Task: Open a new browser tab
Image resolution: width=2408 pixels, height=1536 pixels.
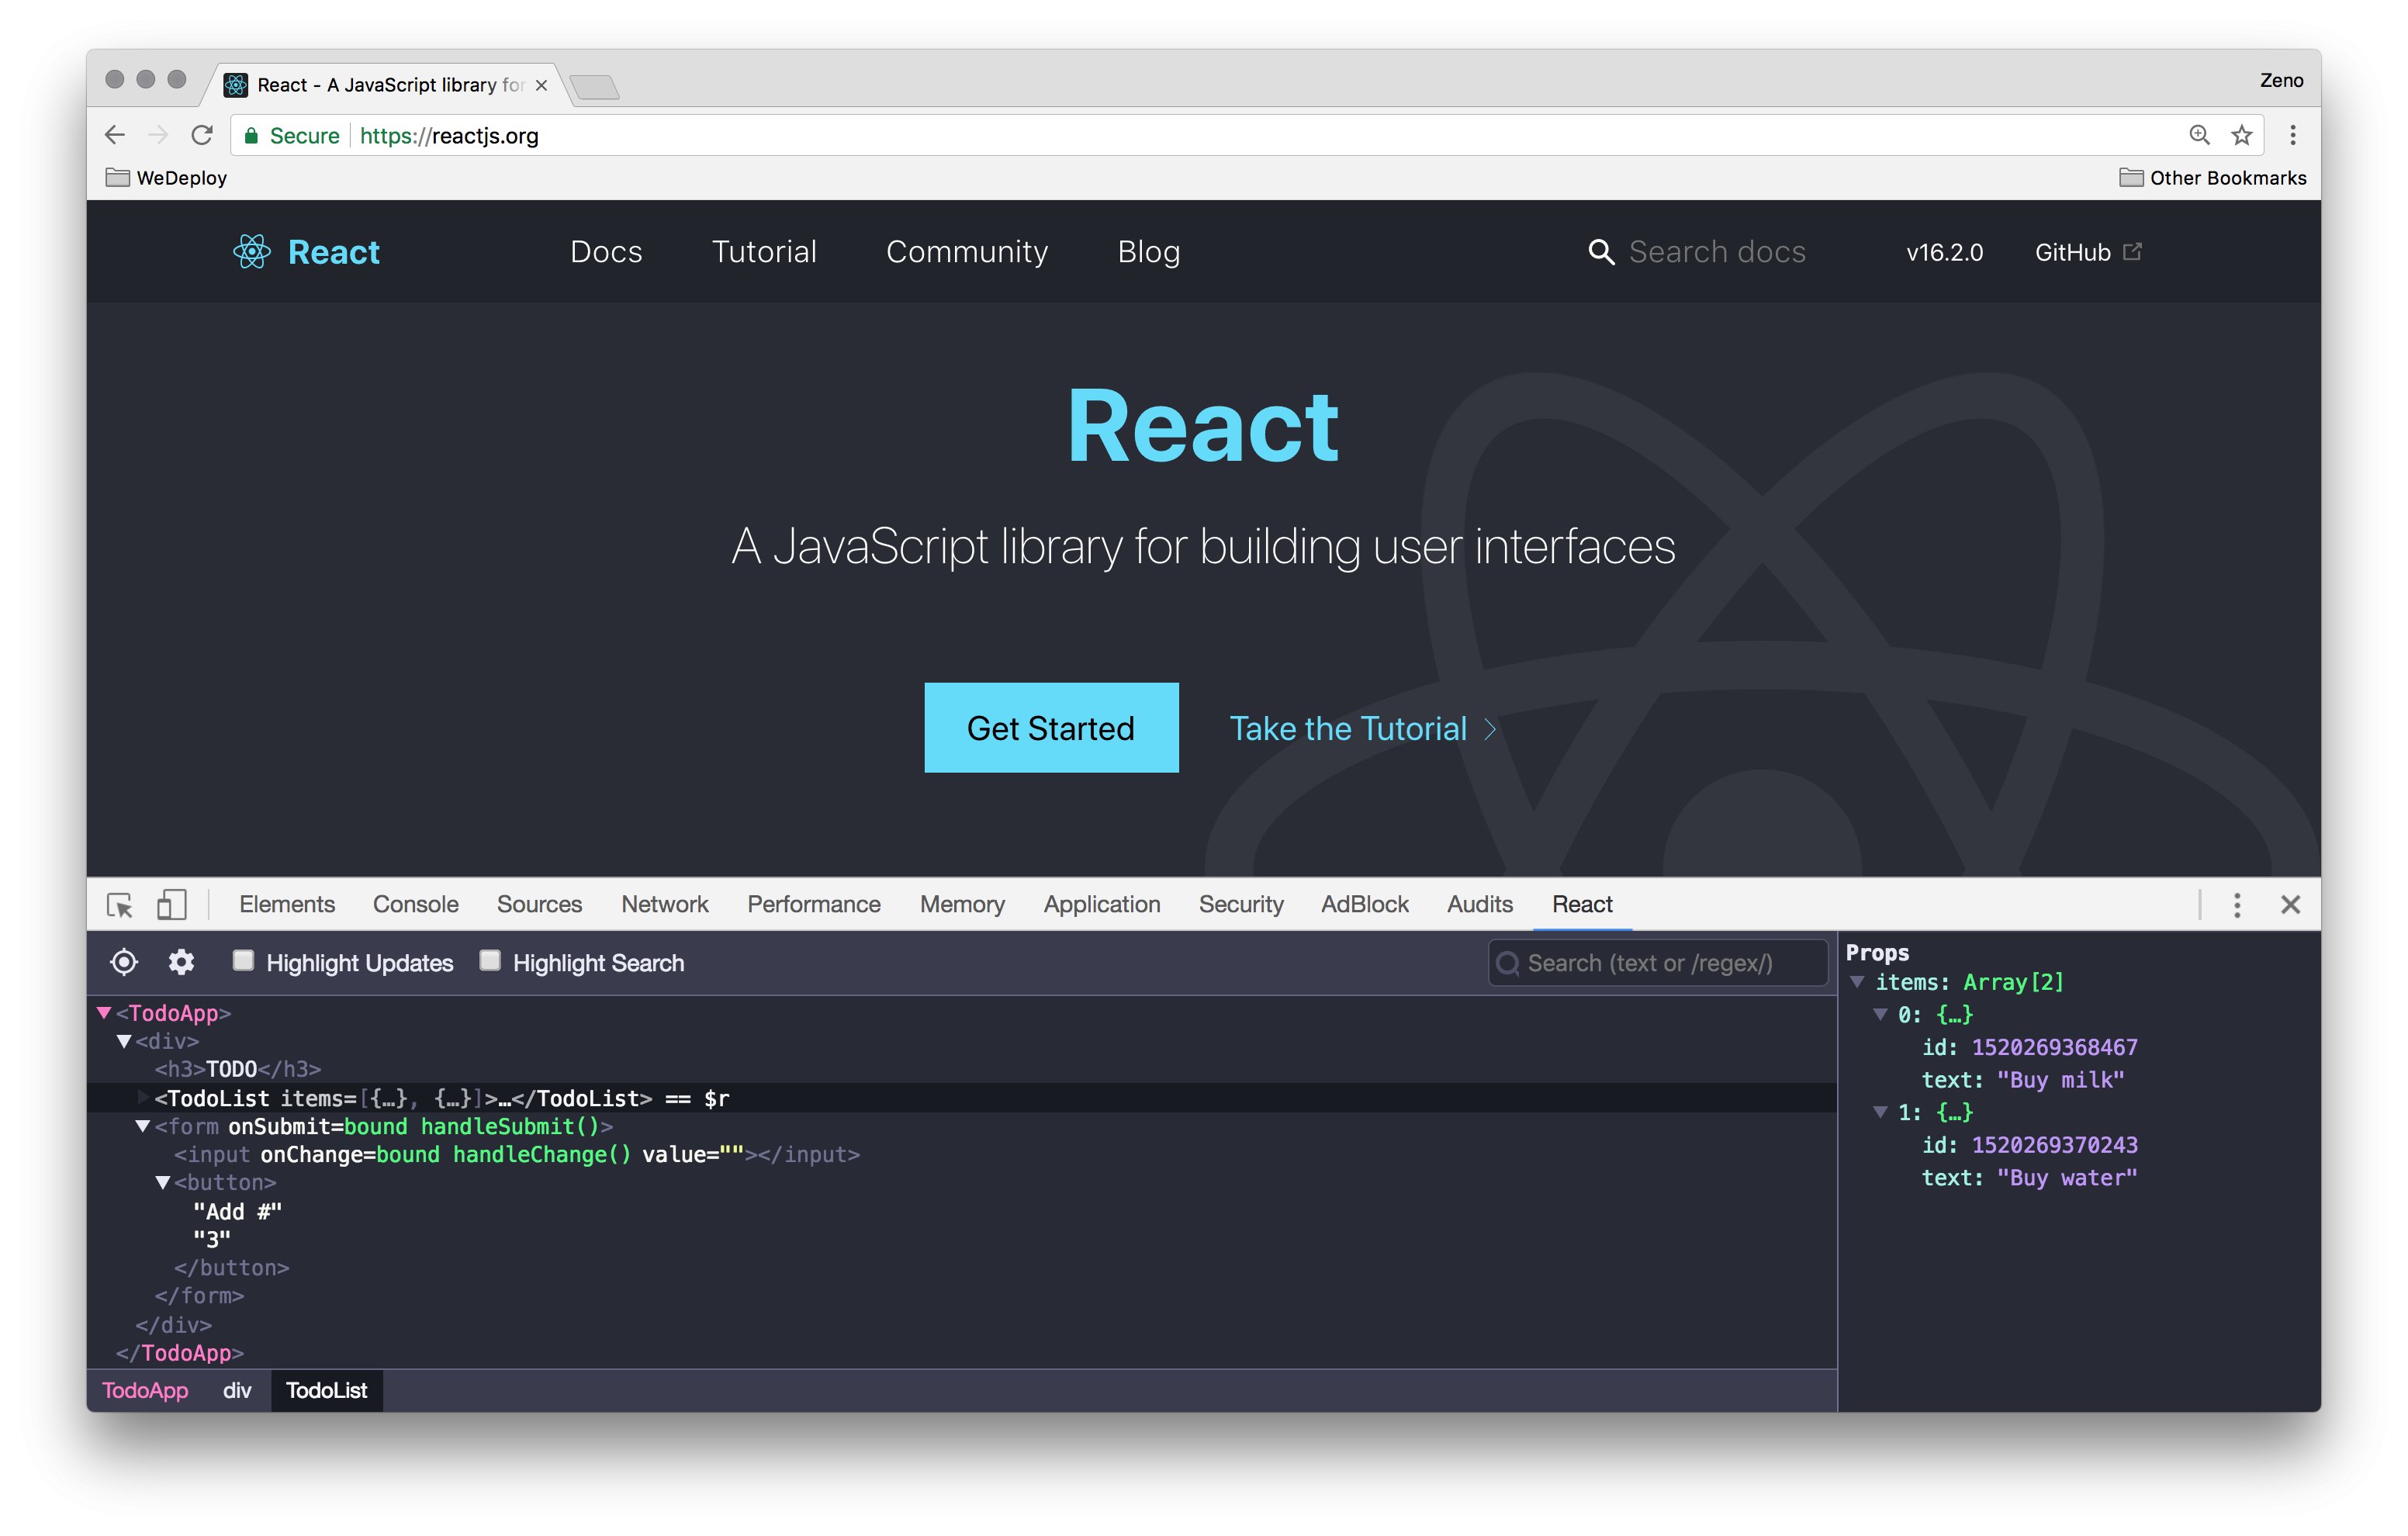Action: tap(596, 87)
